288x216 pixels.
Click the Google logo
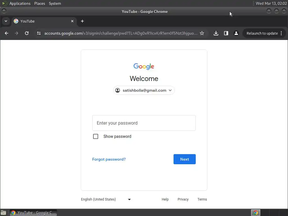pyautogui.click(x=144, y=66)
